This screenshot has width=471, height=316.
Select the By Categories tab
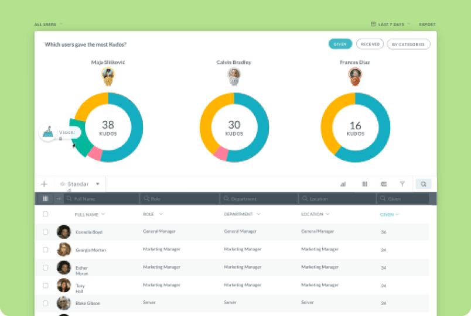click(x=409, y=44)
